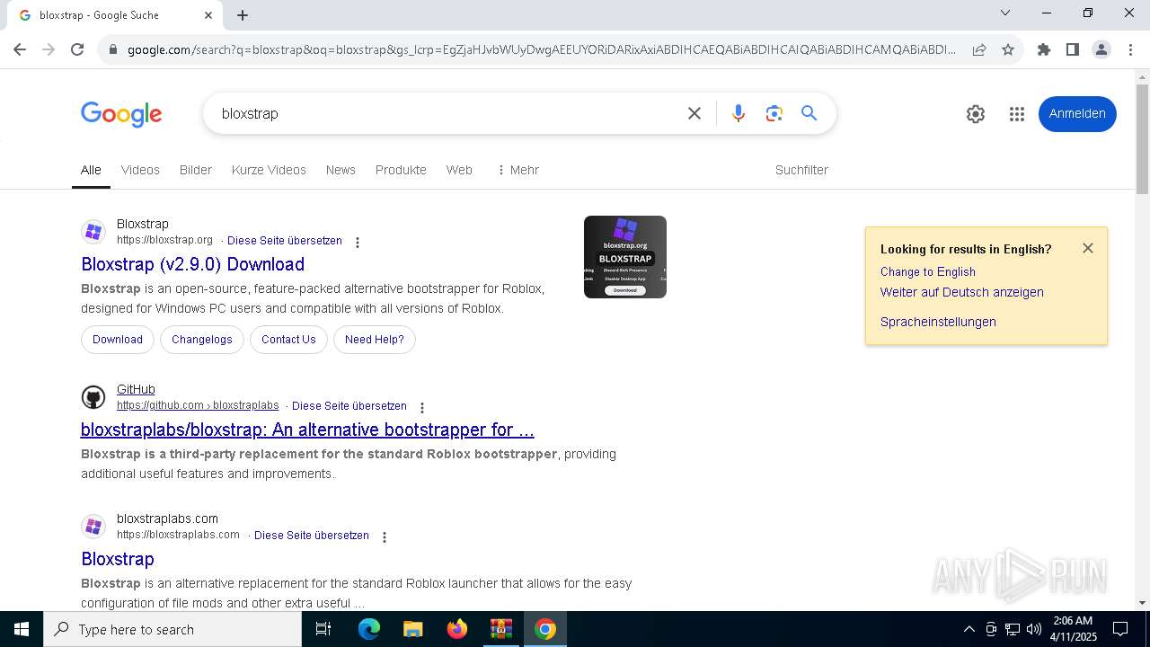Open Firefox from the taskbar
1150x647 pixels.
pos(457,629)
